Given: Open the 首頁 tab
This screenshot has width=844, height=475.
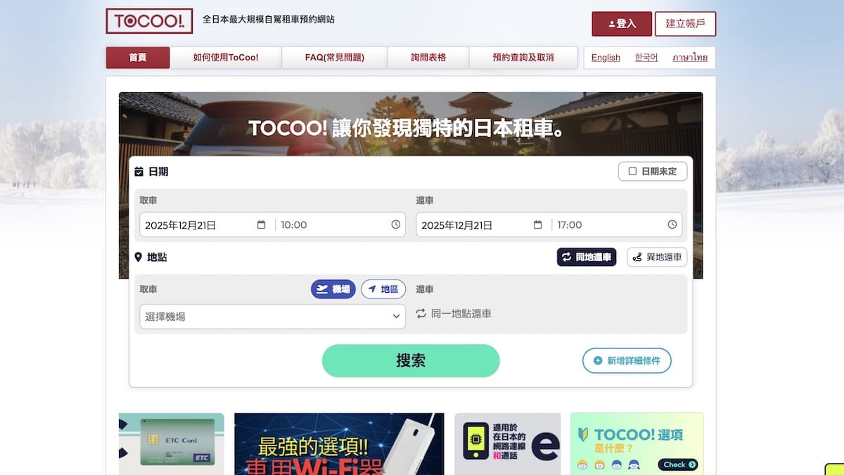Looking at the screenshot, I should 138,58.
